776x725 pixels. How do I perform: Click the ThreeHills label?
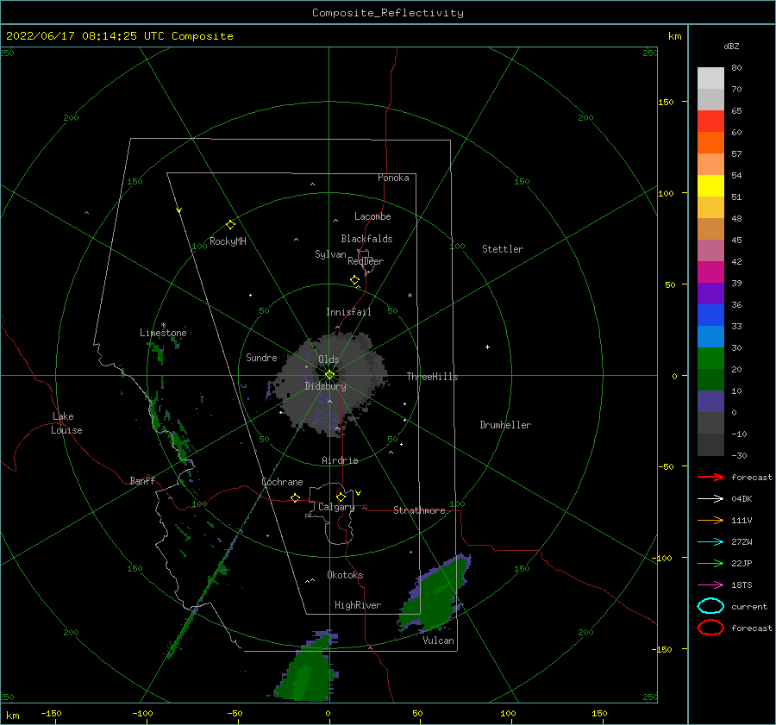pyautogui.click(x=432, y=377)
